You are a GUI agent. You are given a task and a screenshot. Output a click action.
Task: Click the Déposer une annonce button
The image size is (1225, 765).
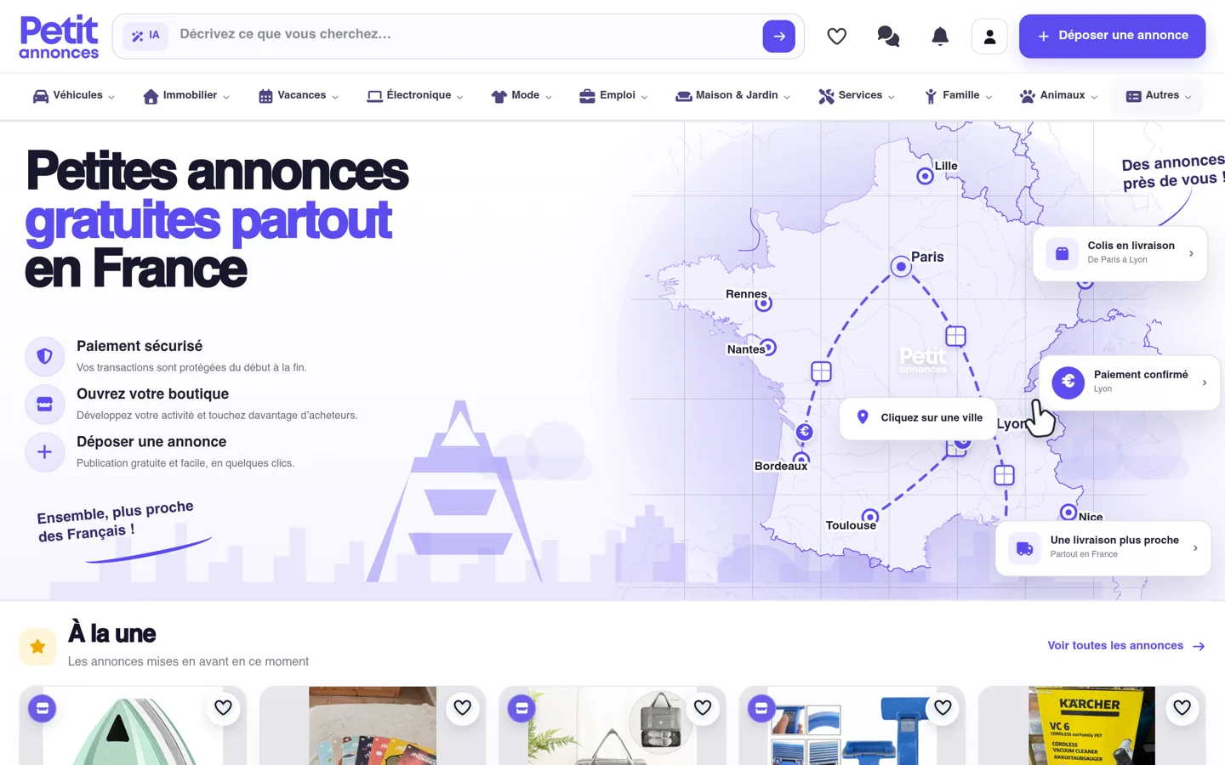[x=1112, y=36]
